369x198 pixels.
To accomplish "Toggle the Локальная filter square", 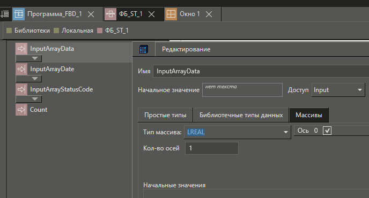I will 56,31.
